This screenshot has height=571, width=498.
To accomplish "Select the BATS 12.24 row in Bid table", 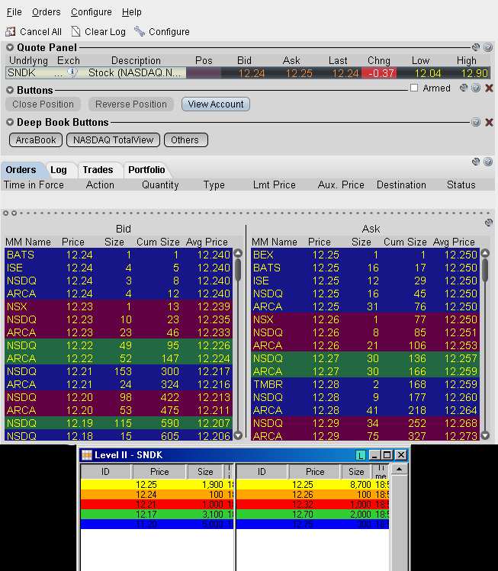I will tap(118, 255).
